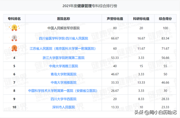Click rank number 7 cell
The width and height of the screenshot is (180, 118).
click(x=14, y=82)
